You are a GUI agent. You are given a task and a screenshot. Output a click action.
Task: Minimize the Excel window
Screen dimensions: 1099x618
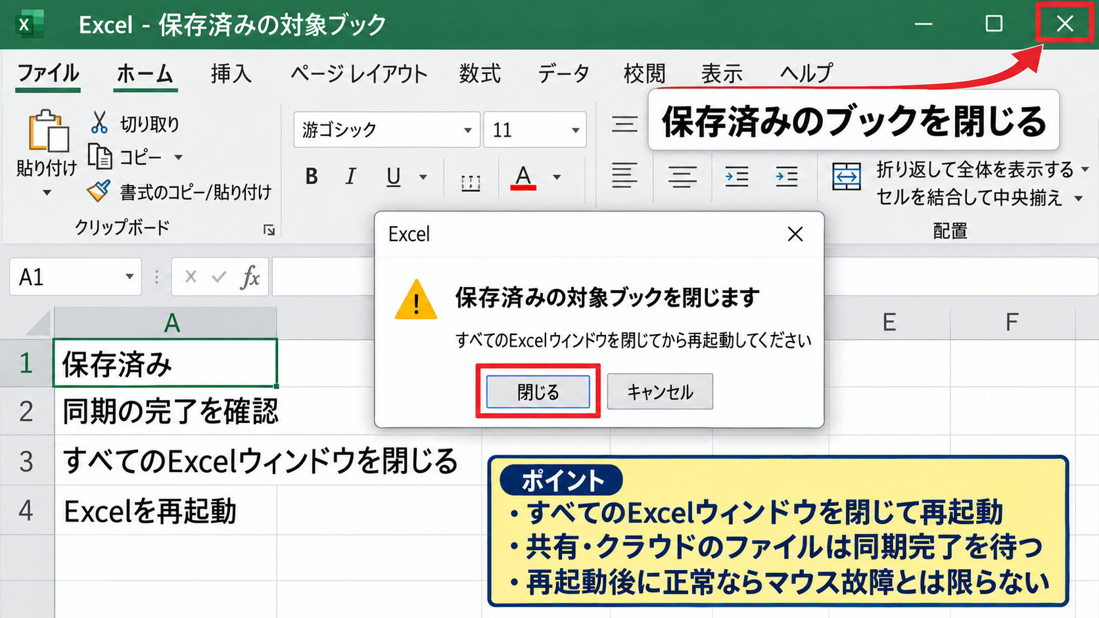[x=924, y=24]
